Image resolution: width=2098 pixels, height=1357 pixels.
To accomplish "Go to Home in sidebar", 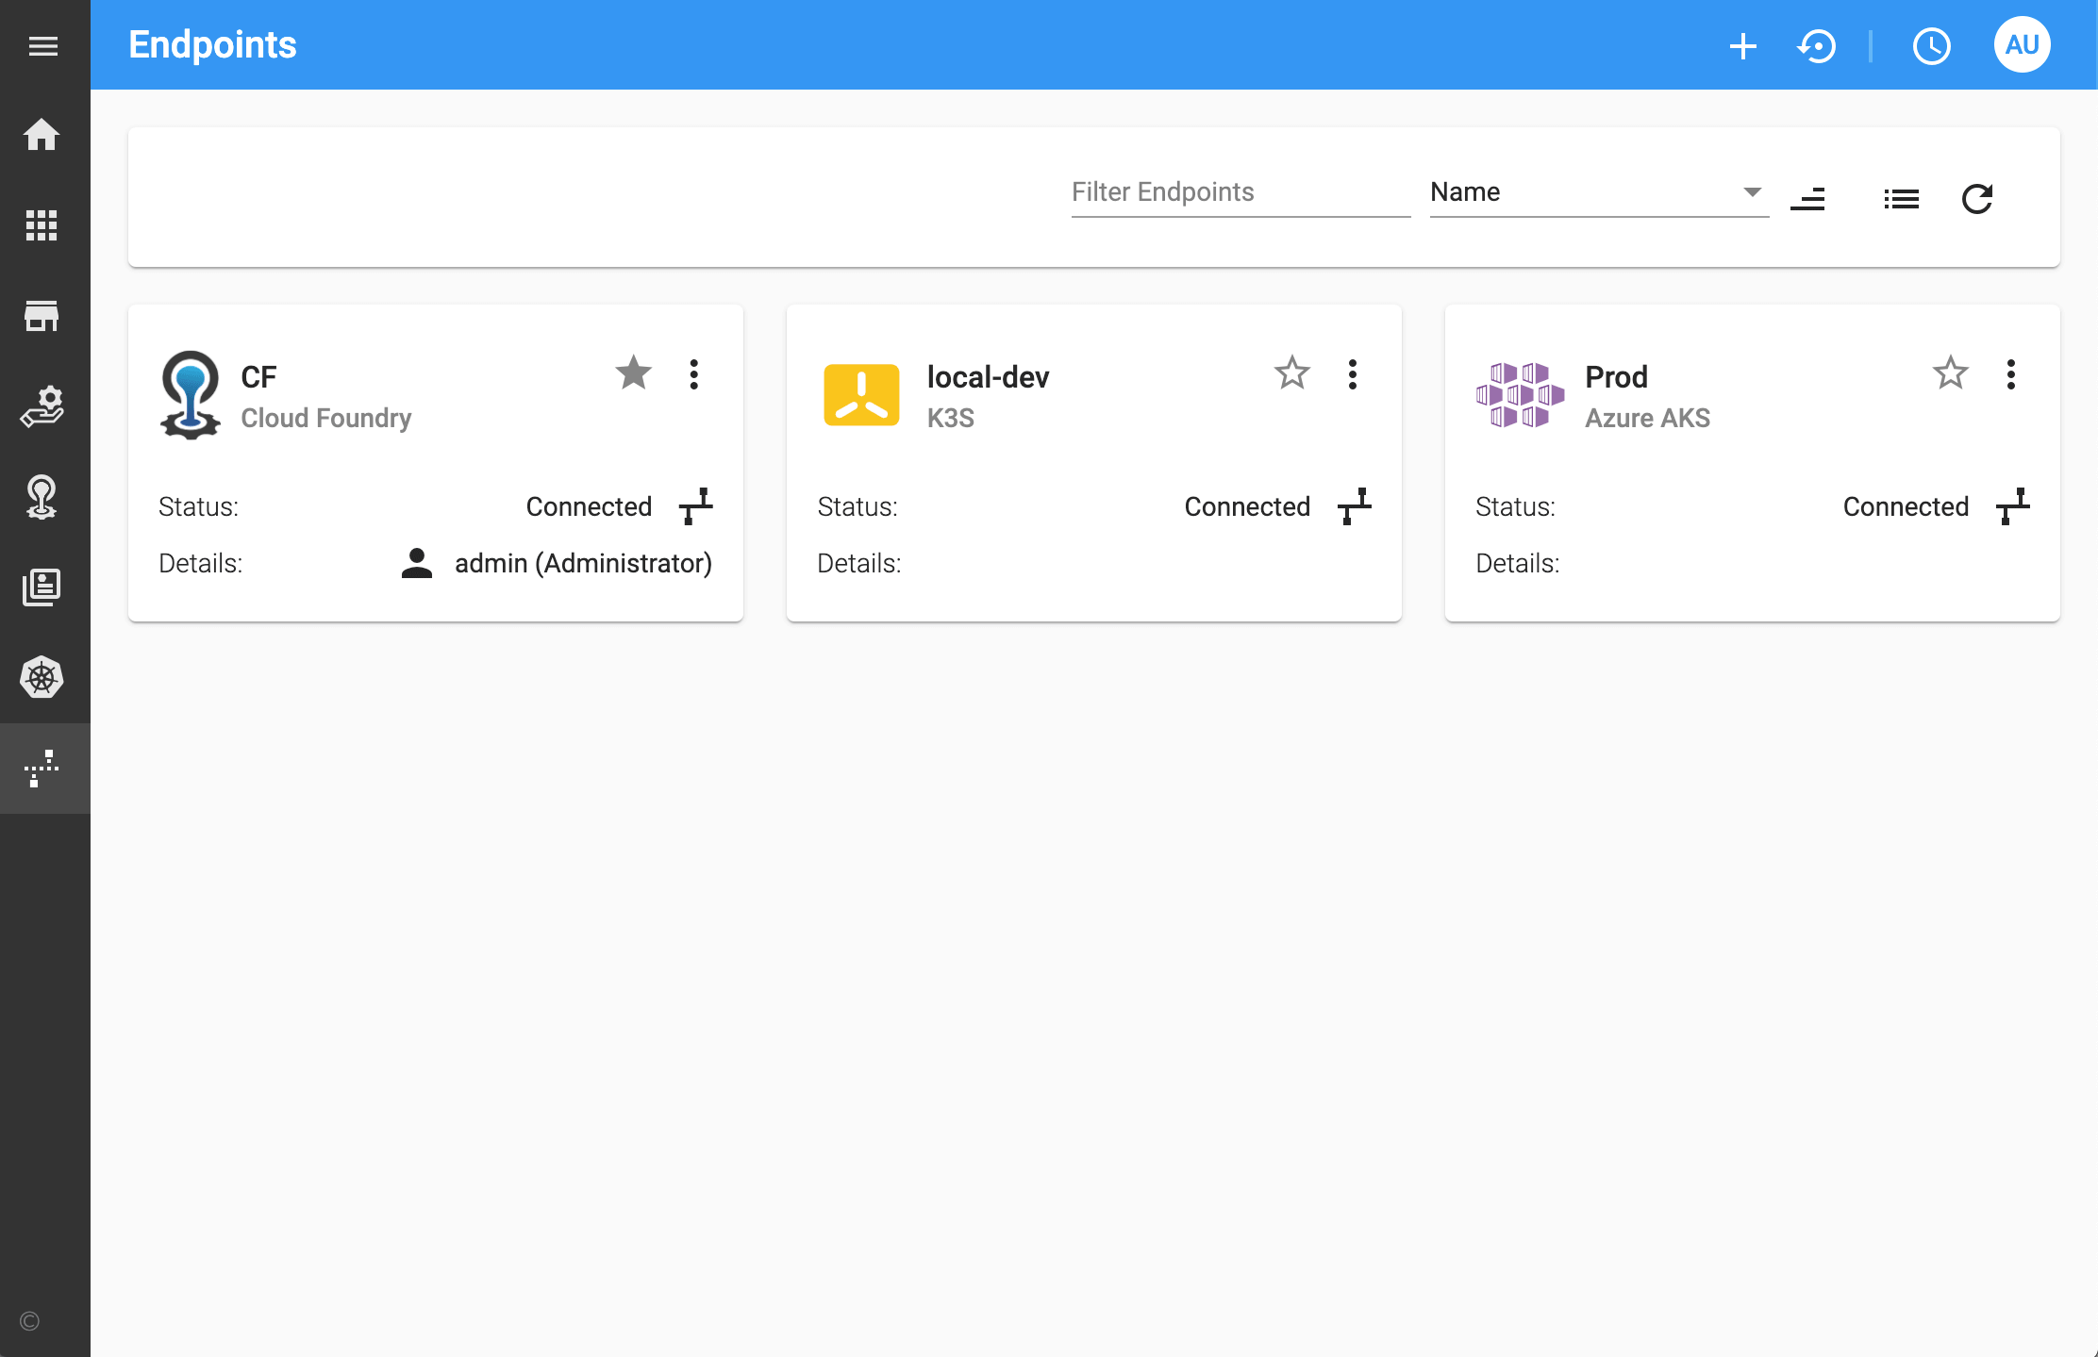I will tap(42, 135).
